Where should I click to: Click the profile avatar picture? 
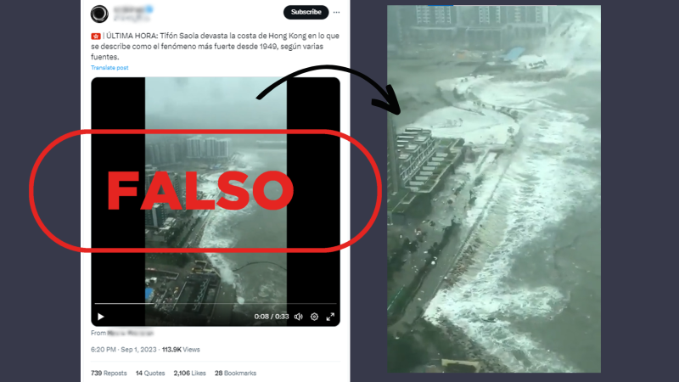click(99, 14)
